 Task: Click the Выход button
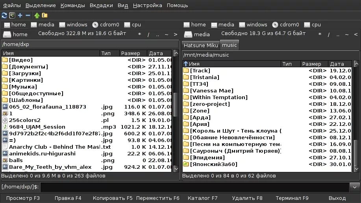(x=337, y=198)
